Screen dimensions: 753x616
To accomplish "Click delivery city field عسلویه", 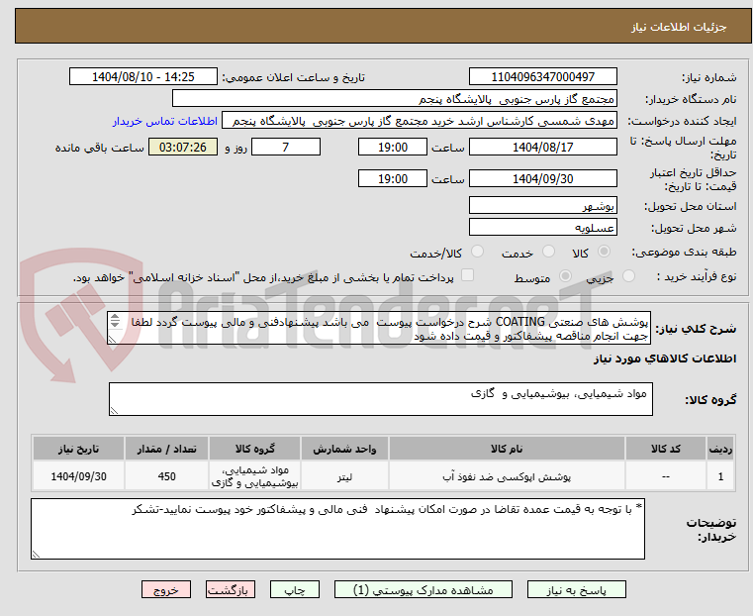I will click(542, 227).
